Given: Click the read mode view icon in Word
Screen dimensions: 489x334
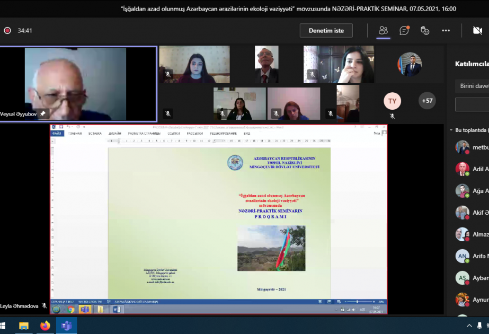Looking at the screenshot, I should click(321, 302).
